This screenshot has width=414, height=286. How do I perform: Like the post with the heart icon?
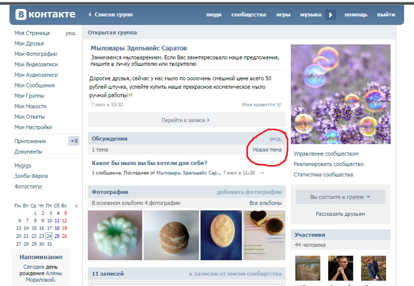point(278,105)
